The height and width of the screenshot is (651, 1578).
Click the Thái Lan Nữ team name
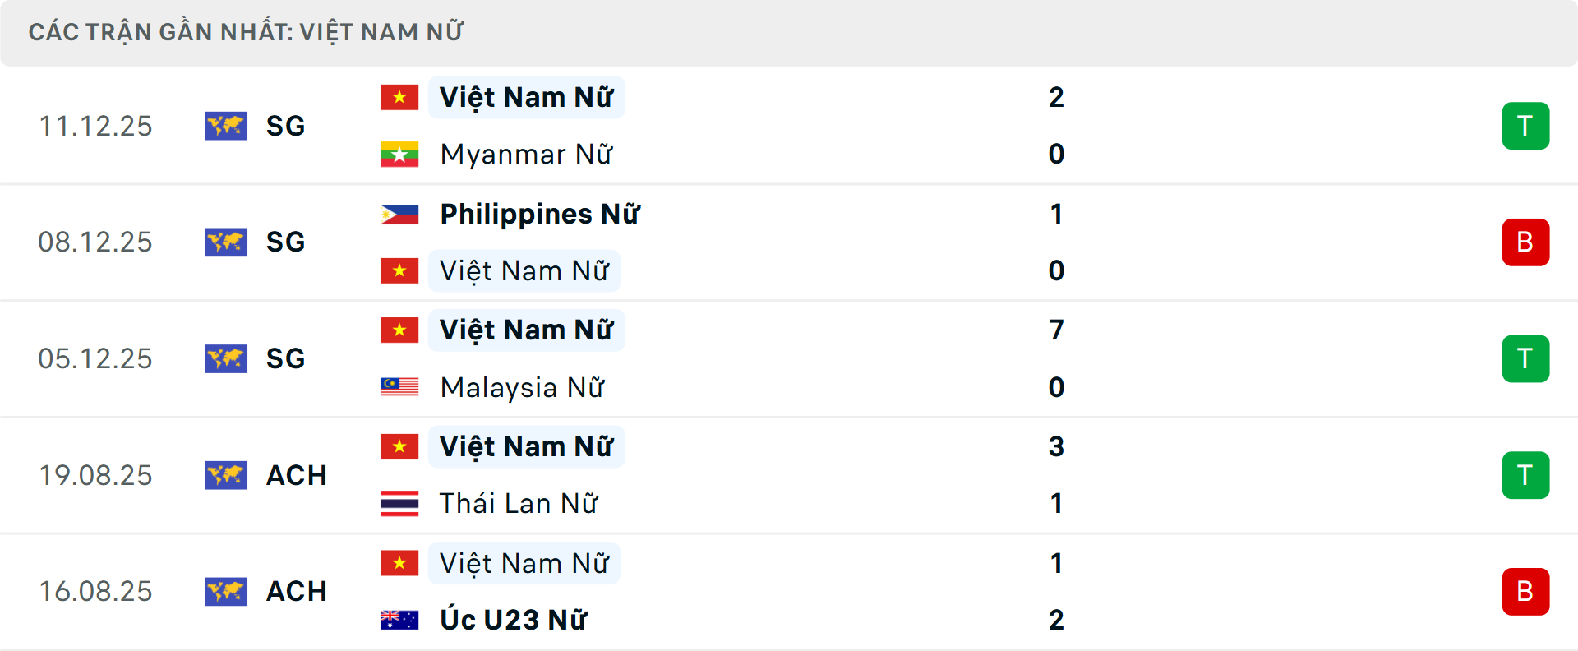[x=519, y=503]
